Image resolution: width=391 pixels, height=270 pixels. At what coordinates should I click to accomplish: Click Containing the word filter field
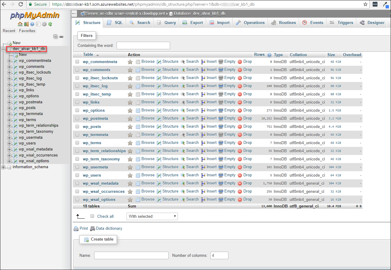(x=143, y=46)
